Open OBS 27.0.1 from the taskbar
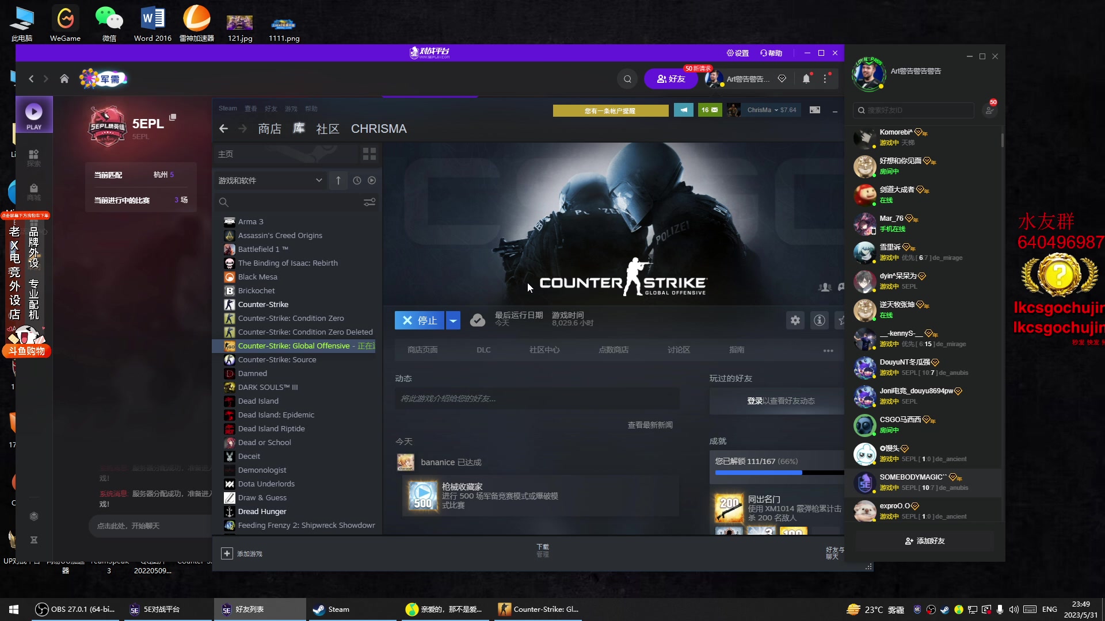Viewport: 1105px width, 621px height. click(75, 609)
